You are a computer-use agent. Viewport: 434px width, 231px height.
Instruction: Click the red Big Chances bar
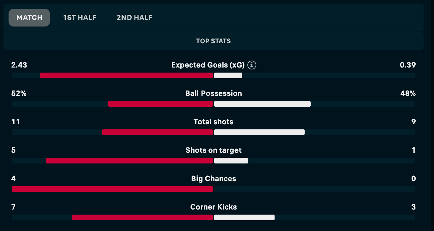tap(112, 189)
